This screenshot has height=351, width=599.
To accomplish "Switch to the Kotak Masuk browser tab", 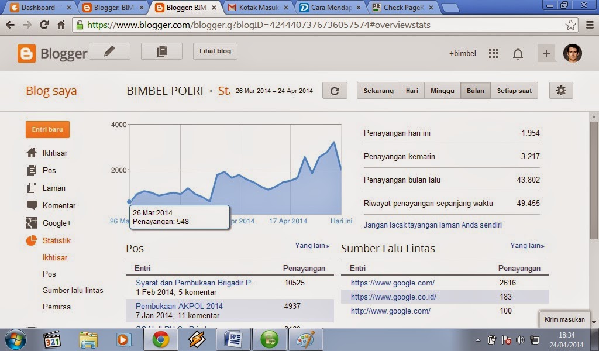I will pos(257,7).
